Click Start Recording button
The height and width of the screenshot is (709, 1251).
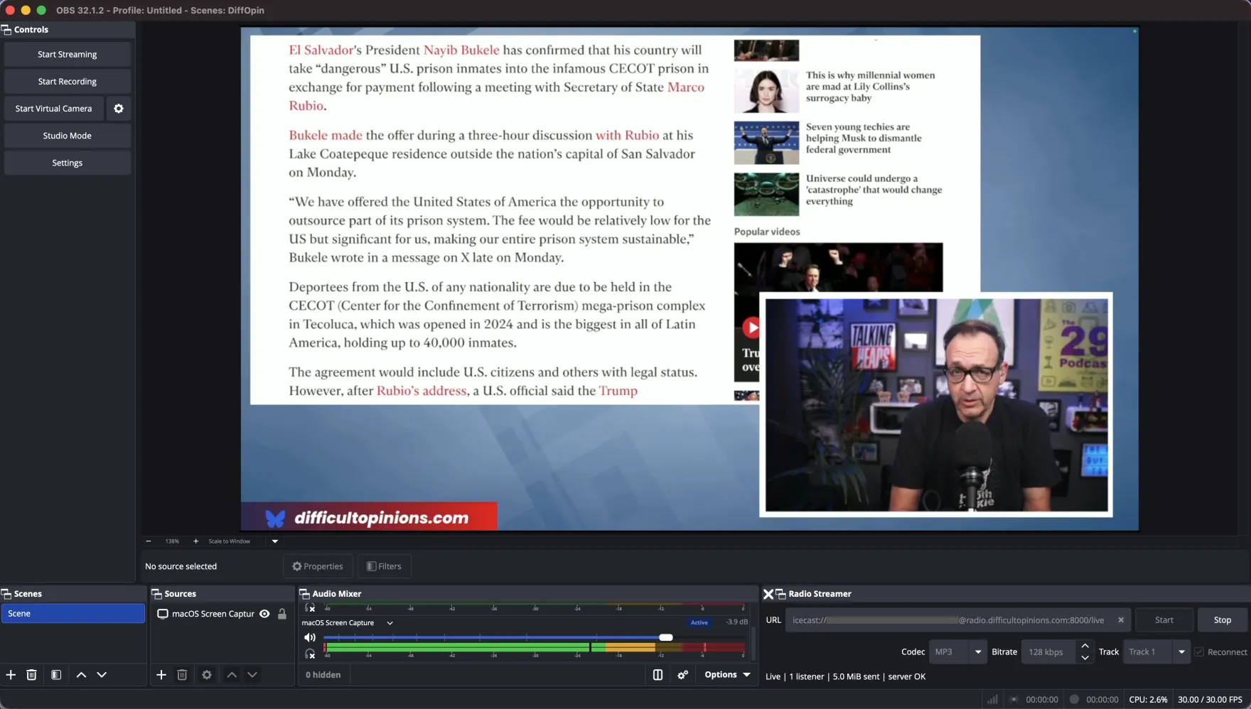point(68,82)
